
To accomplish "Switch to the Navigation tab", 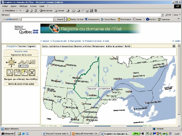I will 12,46.
